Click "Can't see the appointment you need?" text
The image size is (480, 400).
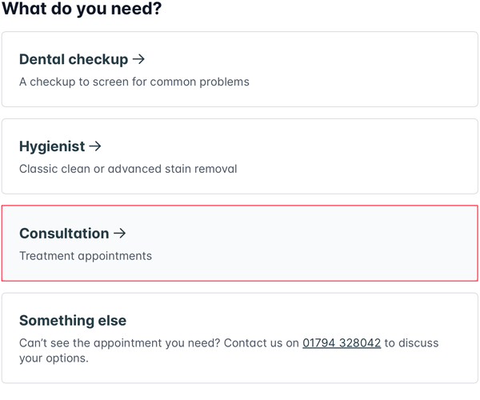(118, 342)
